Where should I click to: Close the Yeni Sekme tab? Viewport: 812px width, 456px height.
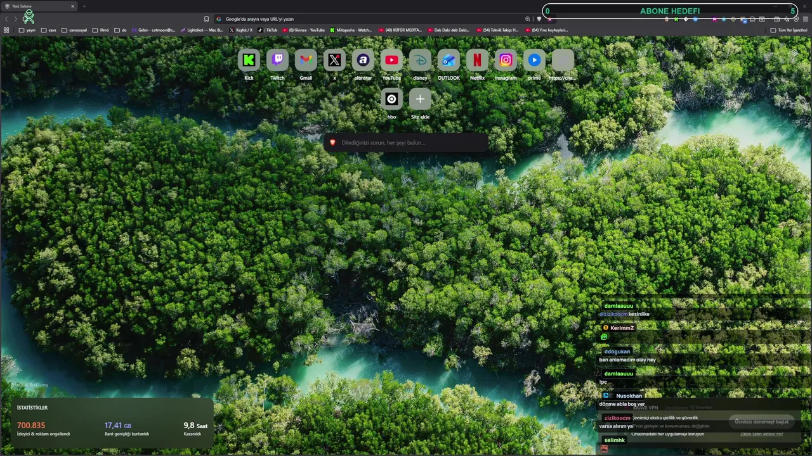(x=72, y=6)
